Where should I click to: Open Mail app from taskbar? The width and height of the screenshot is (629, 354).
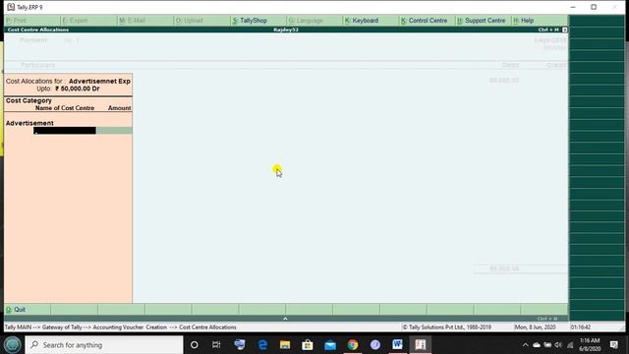tap(330, 345)
